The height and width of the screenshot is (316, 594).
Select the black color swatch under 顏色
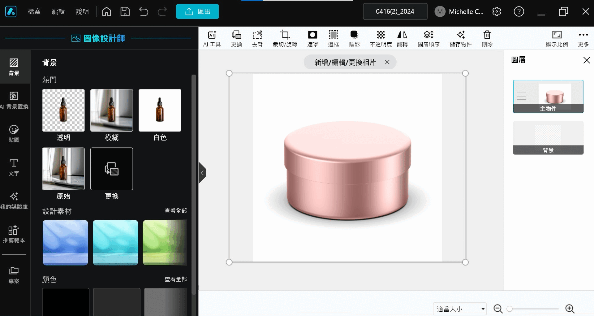point(65,302)
